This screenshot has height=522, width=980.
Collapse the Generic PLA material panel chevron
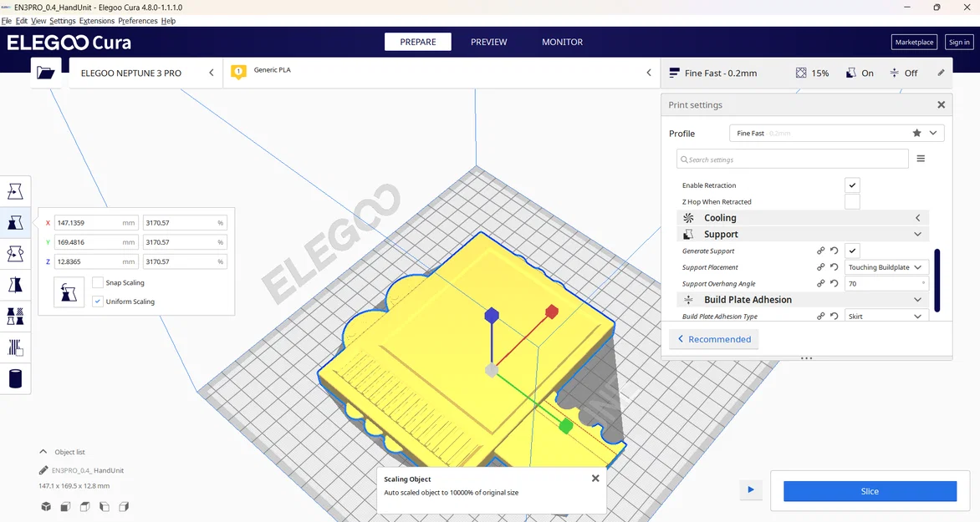tap(649, 73)
